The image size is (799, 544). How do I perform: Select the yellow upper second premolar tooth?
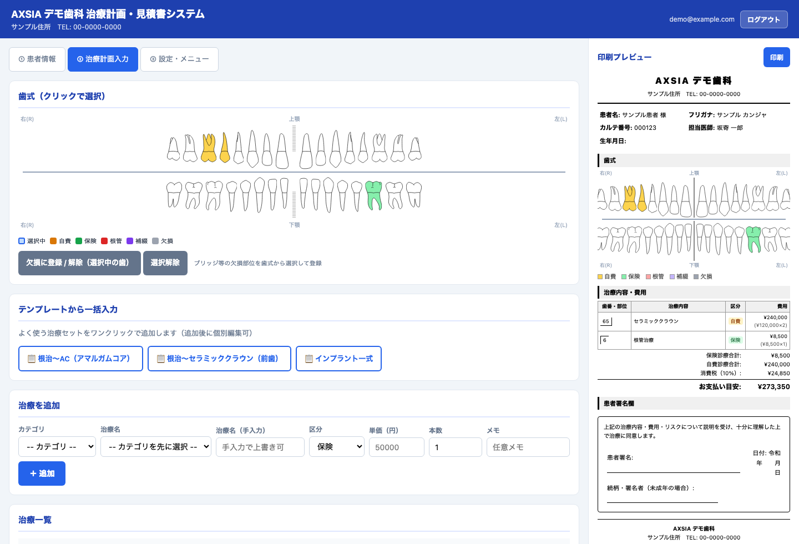[225, 148]
